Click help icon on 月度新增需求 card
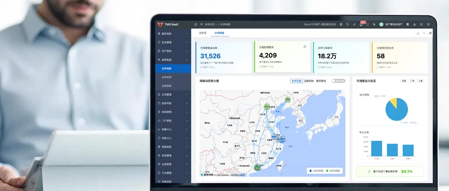This screenshot has width=449, height=191. point(305,46)
